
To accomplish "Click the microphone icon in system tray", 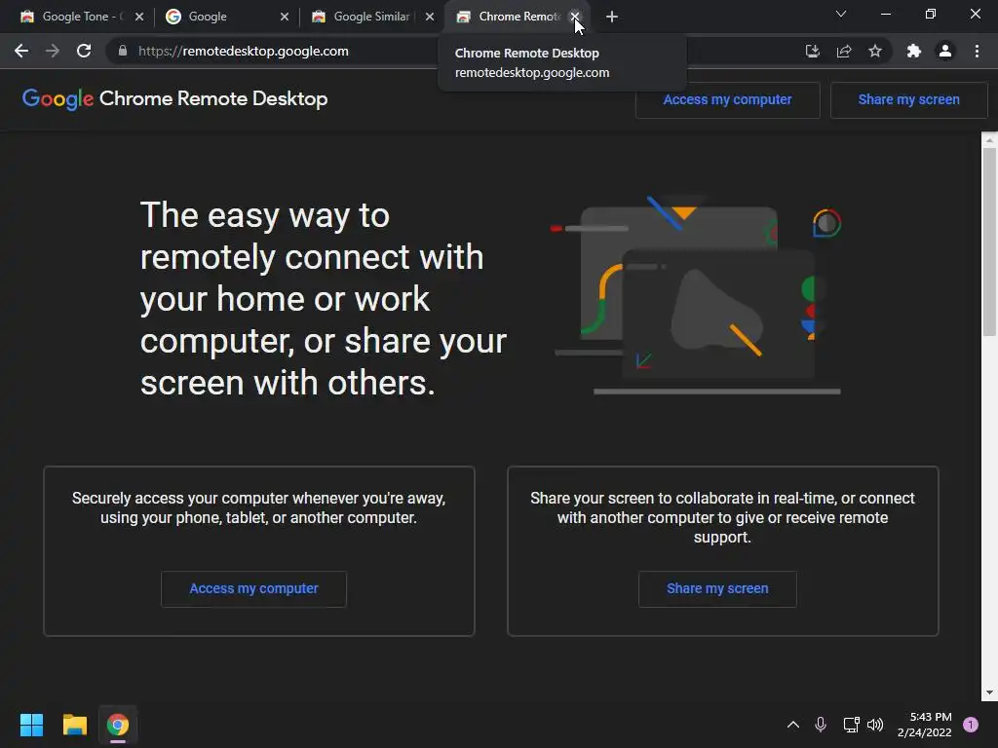I will (x=821, y=725).
